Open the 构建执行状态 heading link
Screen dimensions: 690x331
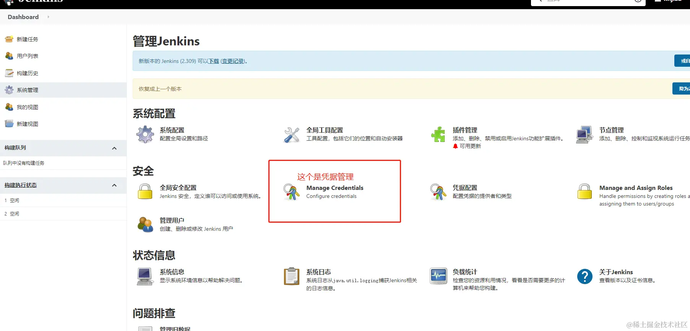pyautogui.click(x=21, y=185)
